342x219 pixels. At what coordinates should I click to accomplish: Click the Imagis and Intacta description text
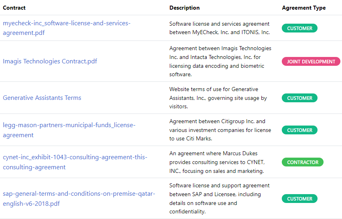[220, 61]
